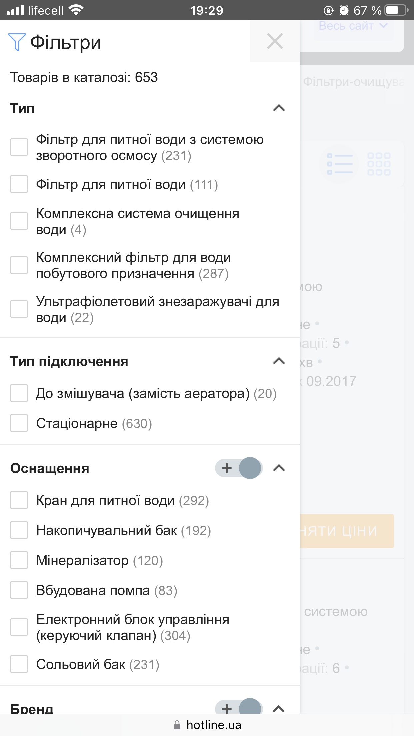Screen dimensions: 414x736
Task: Close the Фільтри panel with X icon
Action: [x=275, y=41]
